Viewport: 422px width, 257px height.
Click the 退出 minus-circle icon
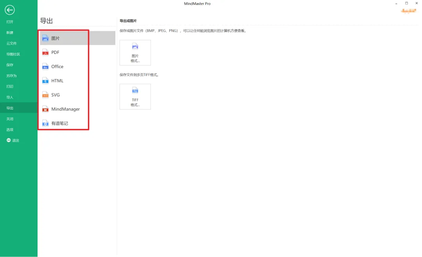[x=9, y=140]
